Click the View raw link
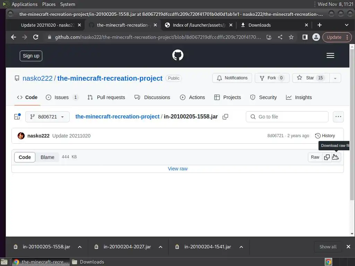Viewport: 355px width, 266px height. 178,169
